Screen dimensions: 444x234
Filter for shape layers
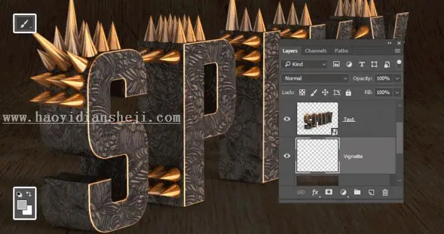(374, 64)
